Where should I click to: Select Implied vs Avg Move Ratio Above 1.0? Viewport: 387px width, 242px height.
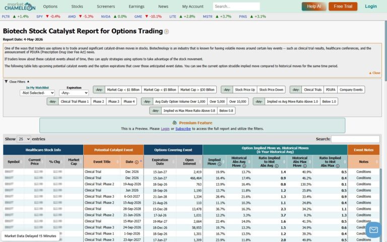(292, 101)
